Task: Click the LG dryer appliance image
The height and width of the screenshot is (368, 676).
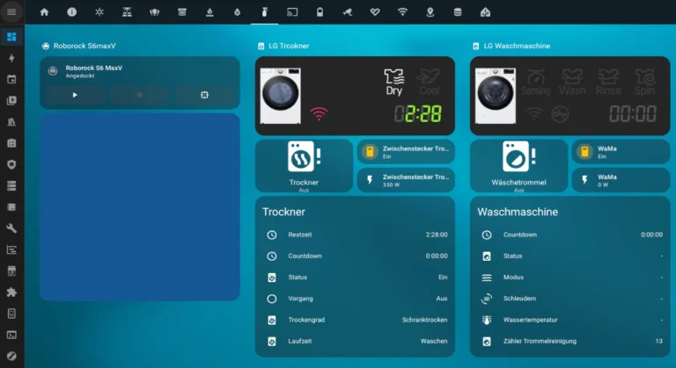Action: pos(281,96)
